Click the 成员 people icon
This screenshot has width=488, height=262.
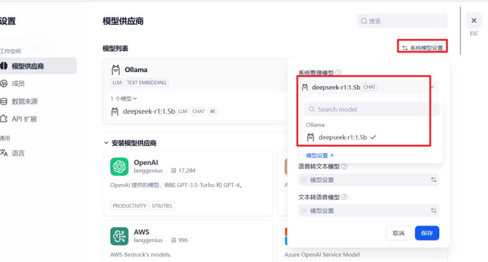click(x=4, y=83)
